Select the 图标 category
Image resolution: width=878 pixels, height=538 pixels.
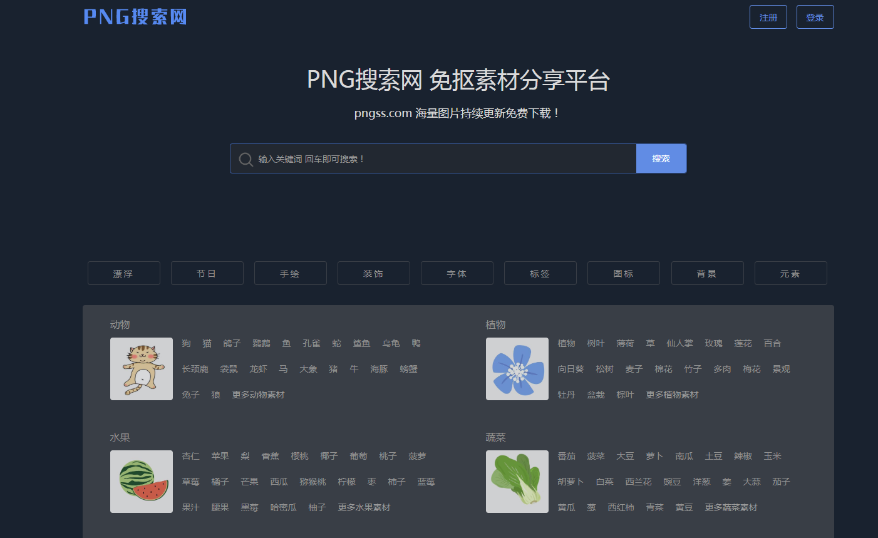[623, 272]
